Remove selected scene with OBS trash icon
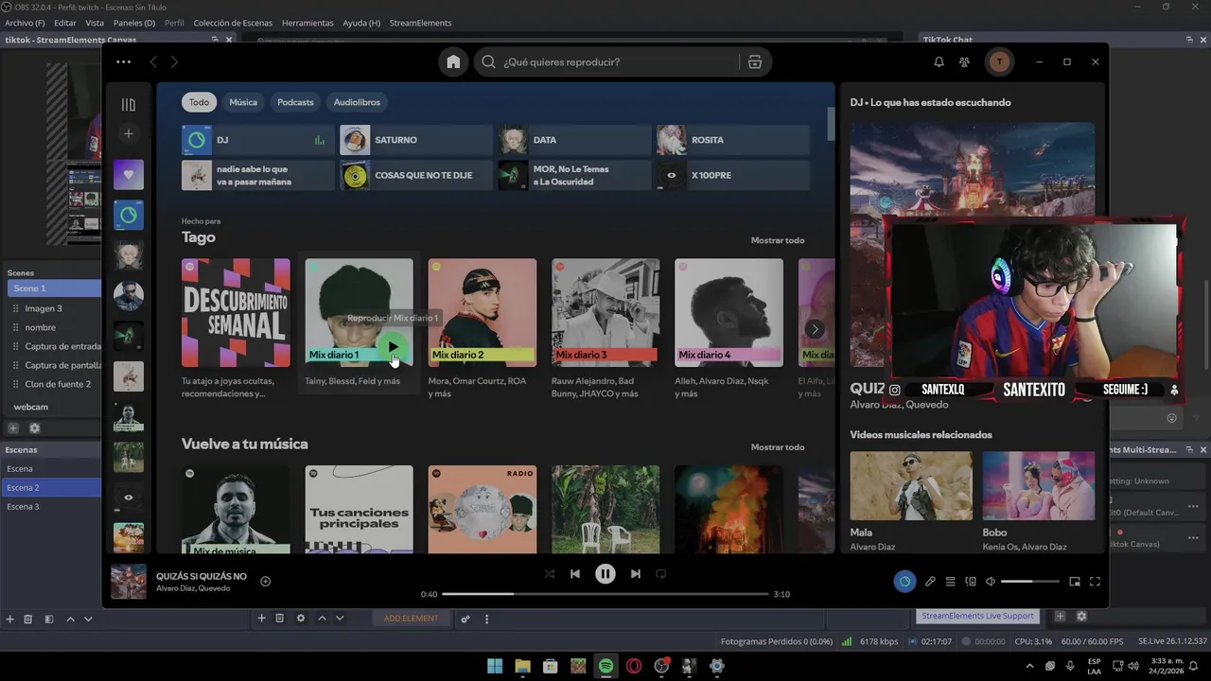1211x681 pixels. click(28, 619)
